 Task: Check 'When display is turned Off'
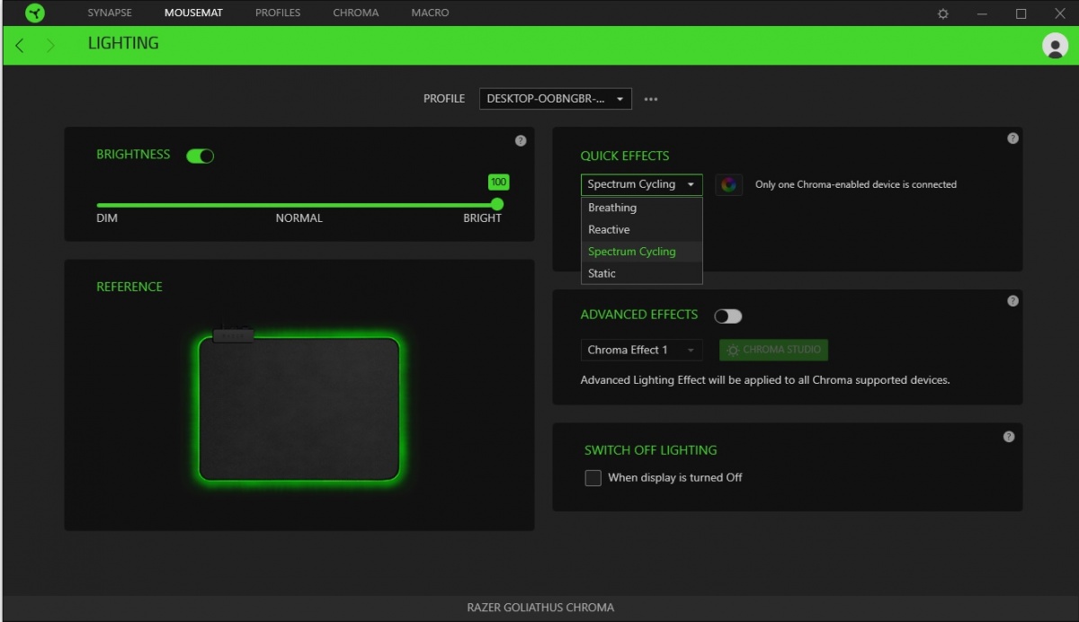point(593,478)
